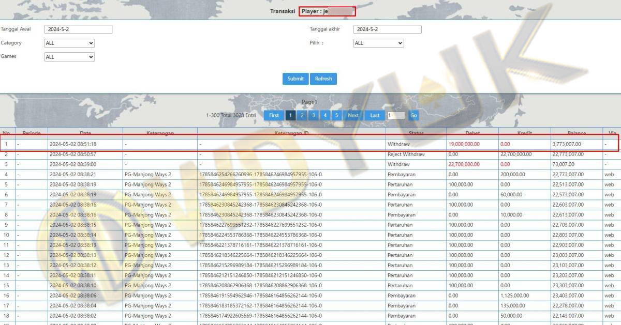Click the Status column header
The height and width of the screenshot is (325, 621).
click(x=416, y=133)
